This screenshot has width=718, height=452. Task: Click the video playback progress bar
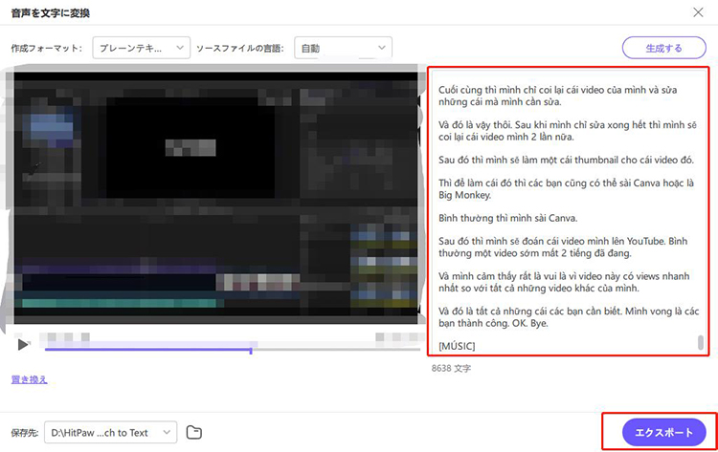(148, 350)
